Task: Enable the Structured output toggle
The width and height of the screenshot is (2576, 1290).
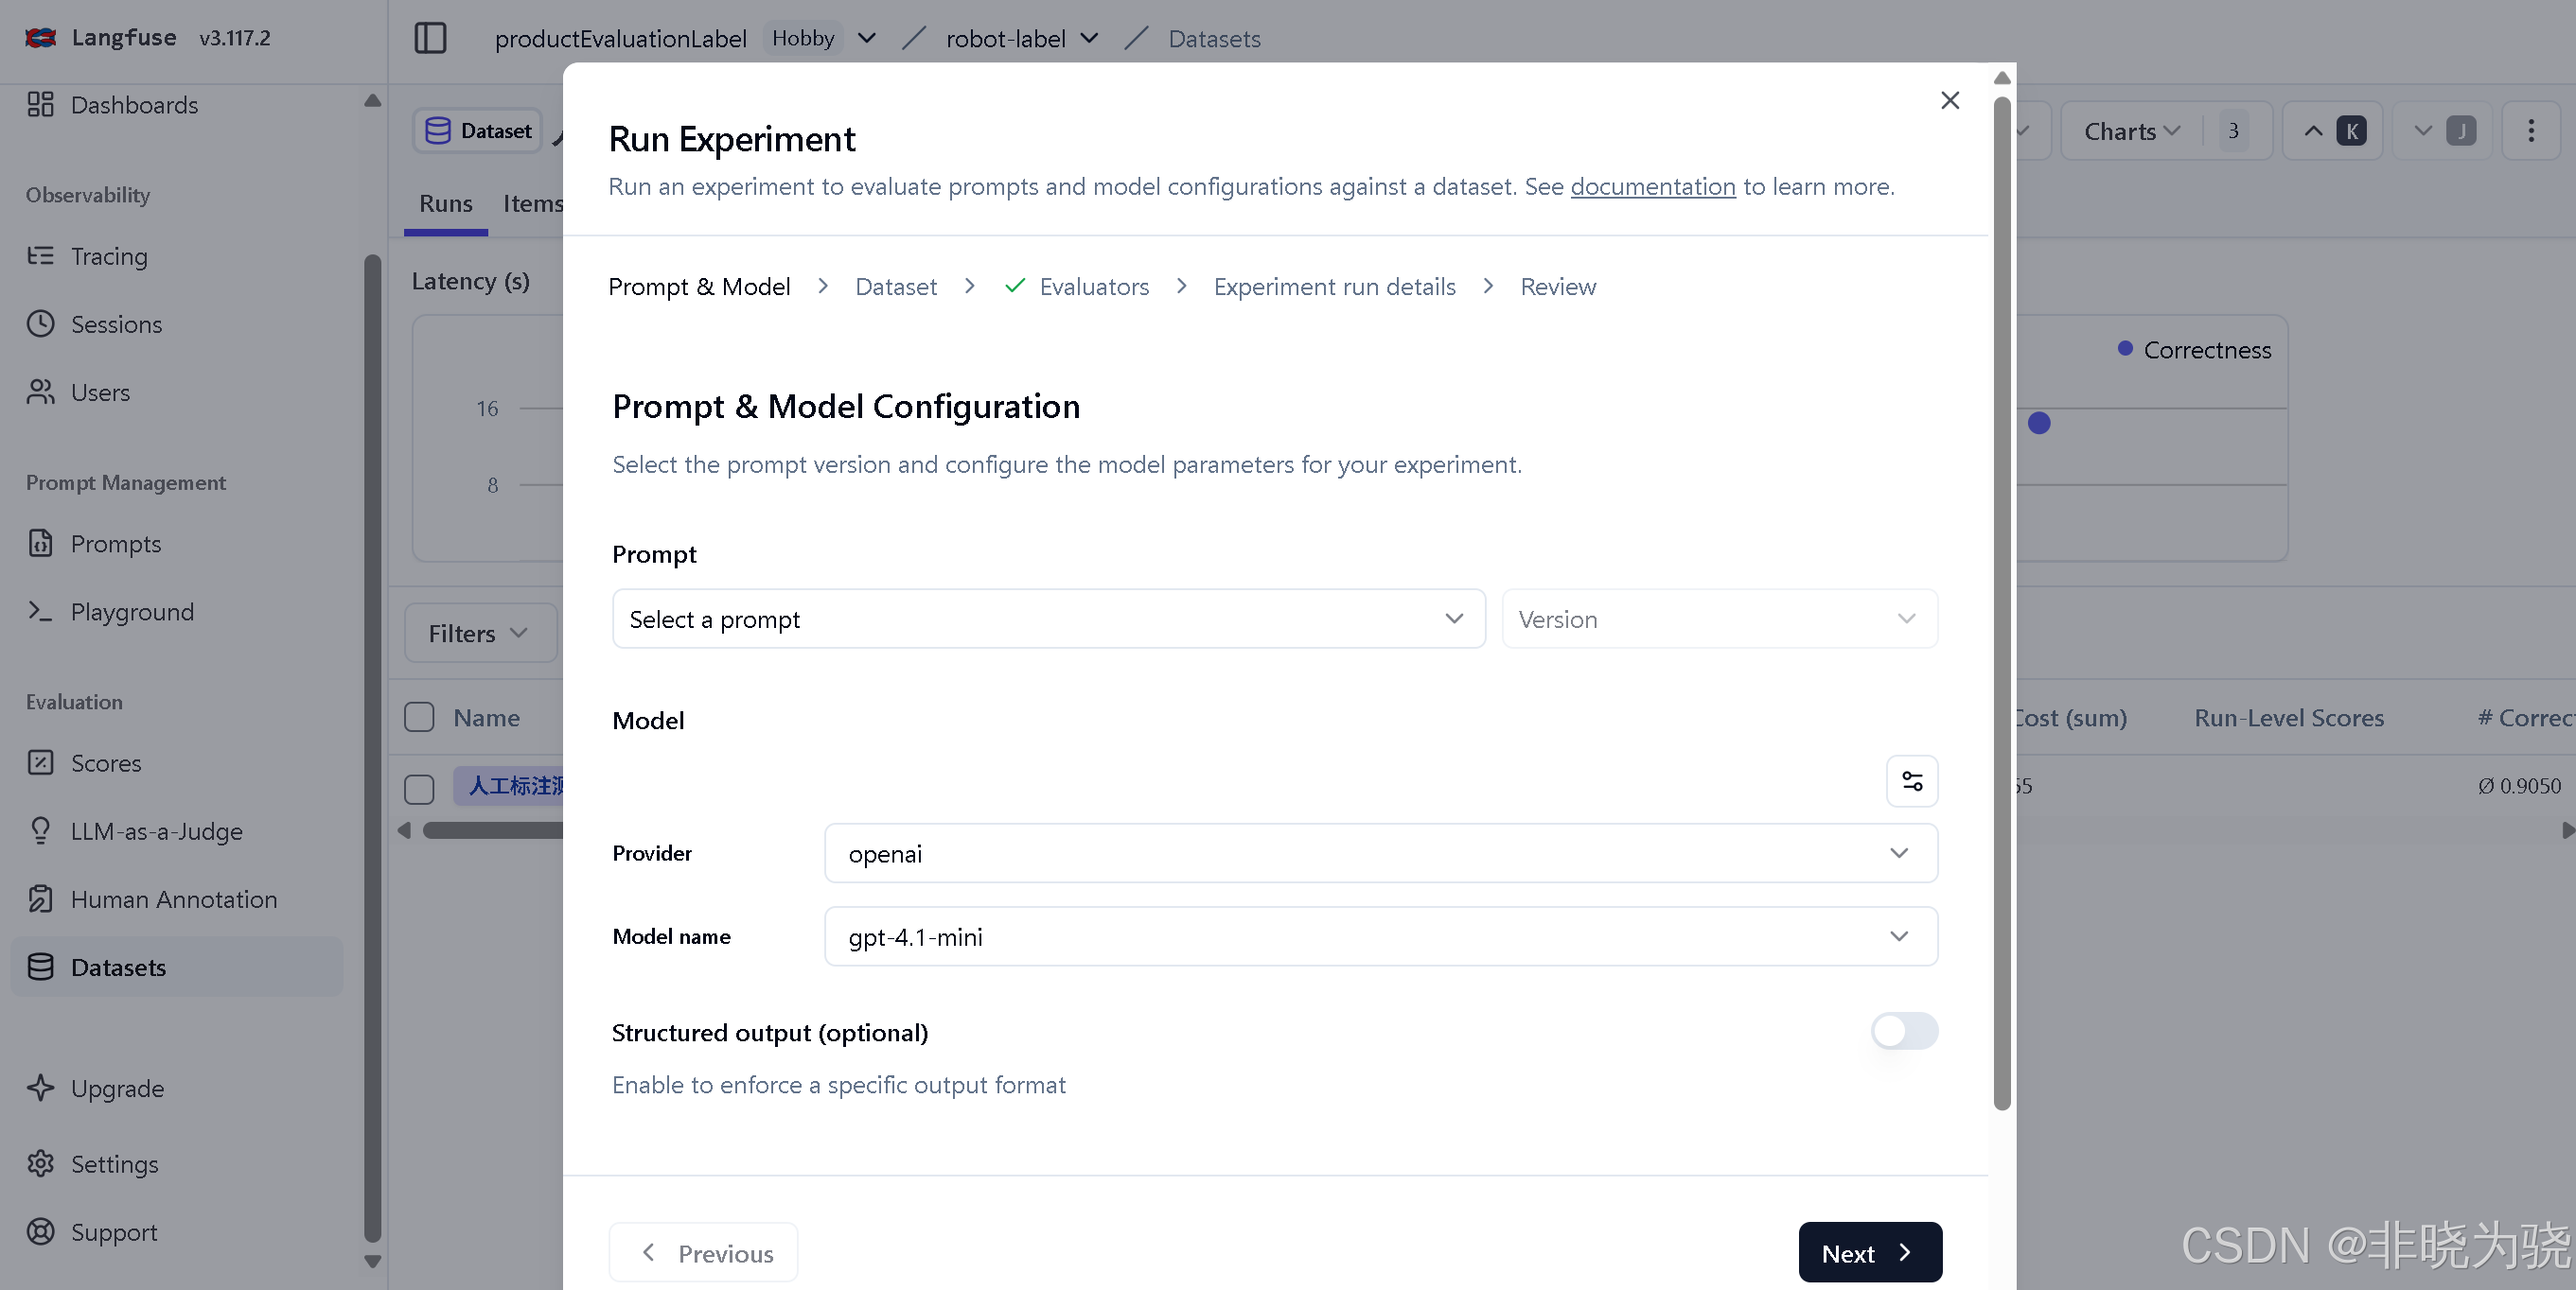Action: [x=1903, y=1030]
